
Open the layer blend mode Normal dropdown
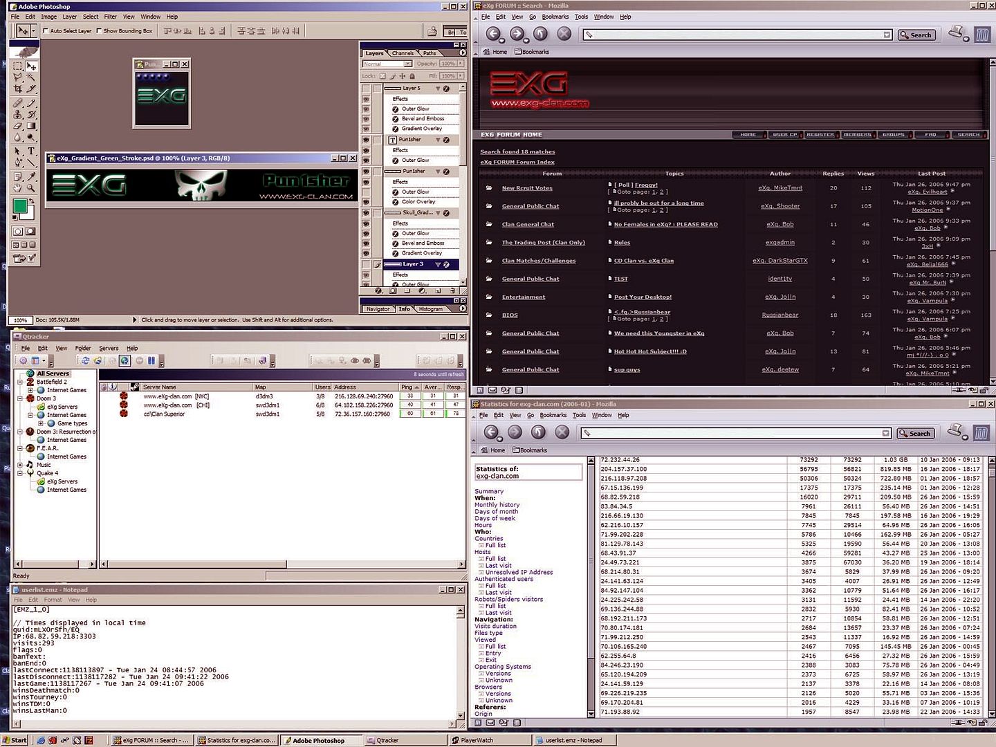pyautogui.click(x=387, y=64)
